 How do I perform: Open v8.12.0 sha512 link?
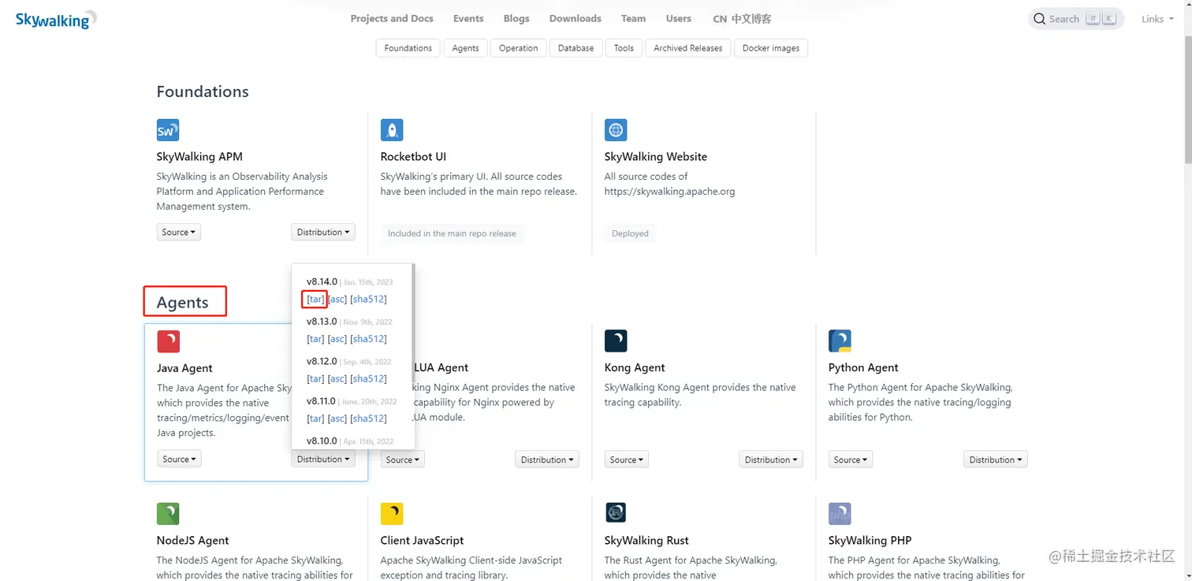click(x=368, y=379)
